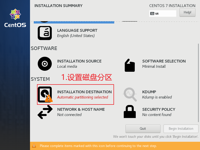Click the CentOS logo in the sidebar

click(15, 18)
